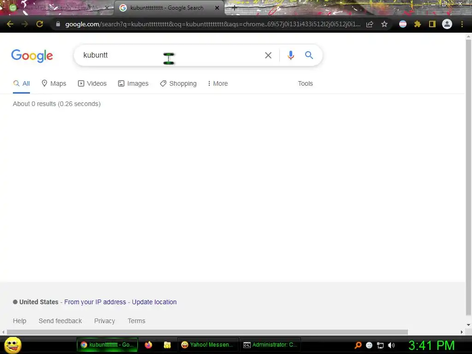Toggle the Chrome side panel
The image size is (472, 354).
pos(432,24)
